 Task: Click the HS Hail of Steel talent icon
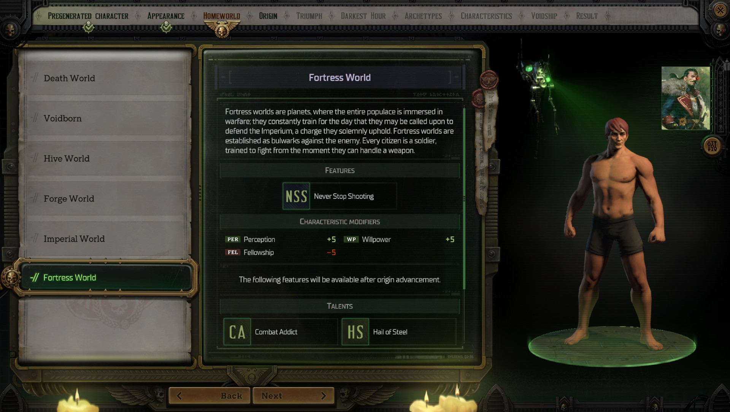(357, 331)
